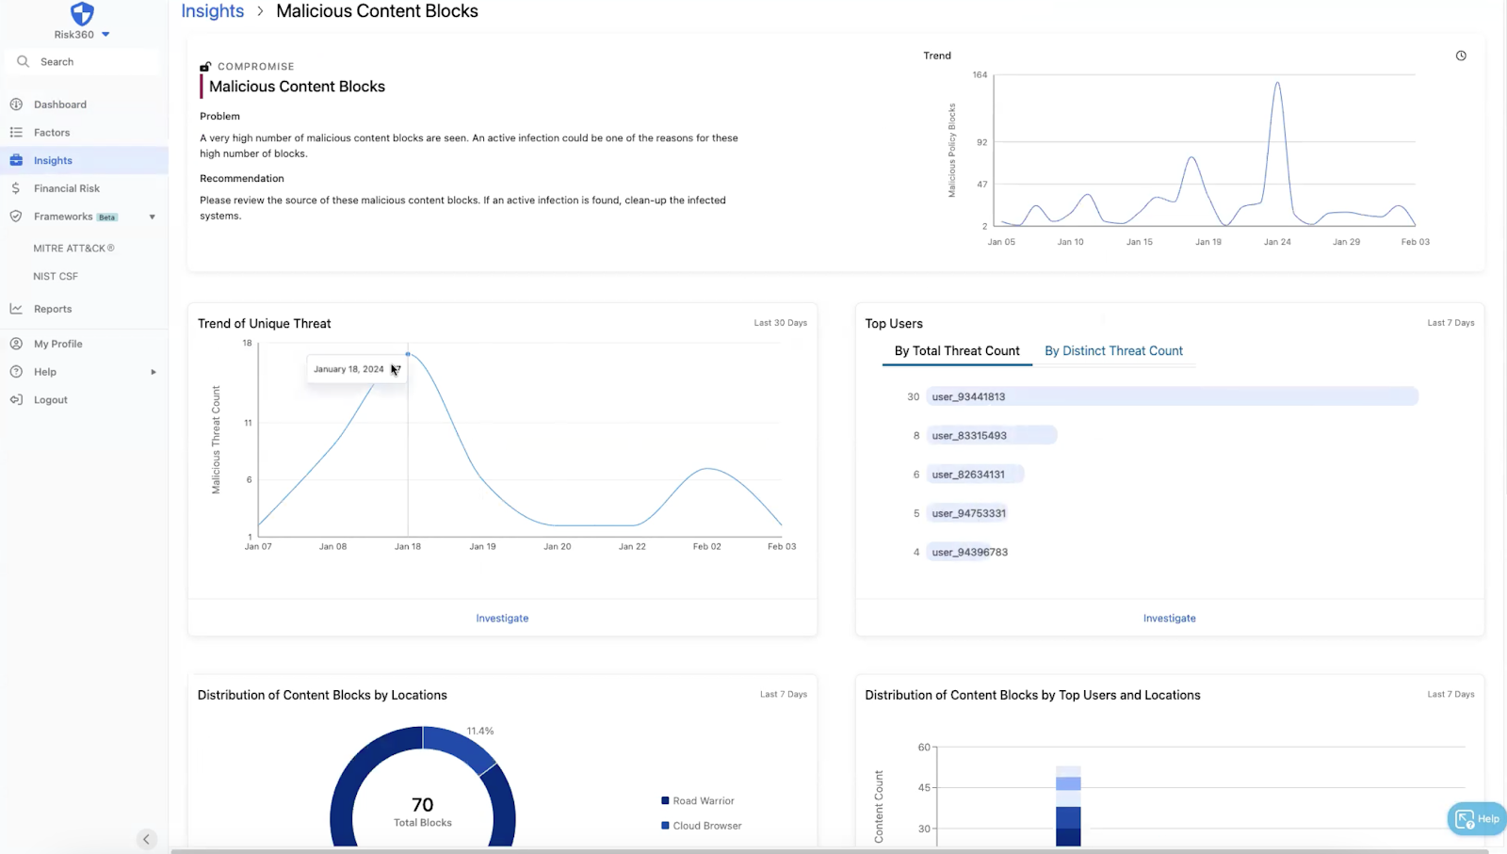Click the Help question mark icon
This screenshot has height=854, width=1507.
(16, 372)
